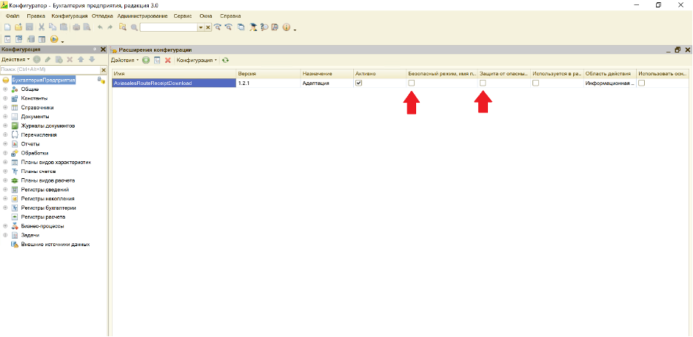Click the Save floppy disk icon
The width and height of the screenshot is (693, 337).
click(29, 27)
